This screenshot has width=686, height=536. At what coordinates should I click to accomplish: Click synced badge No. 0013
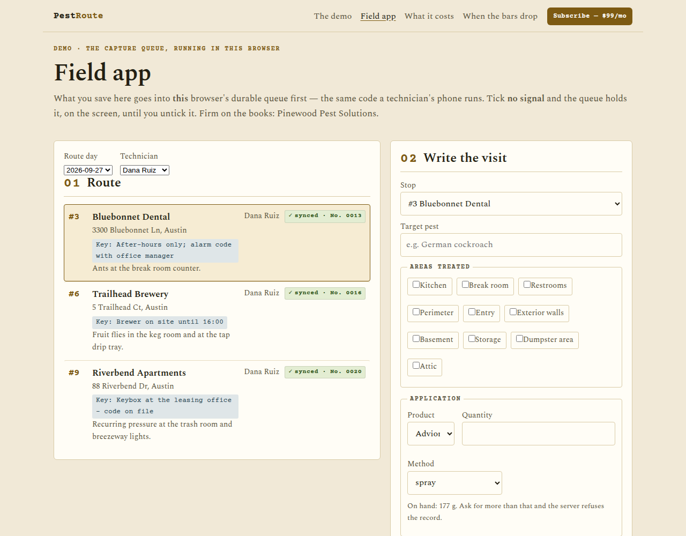tap(325, 216)
